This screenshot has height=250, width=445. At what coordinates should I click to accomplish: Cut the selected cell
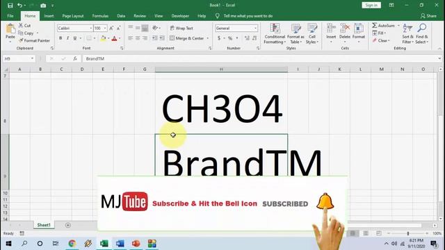[24, 26]
